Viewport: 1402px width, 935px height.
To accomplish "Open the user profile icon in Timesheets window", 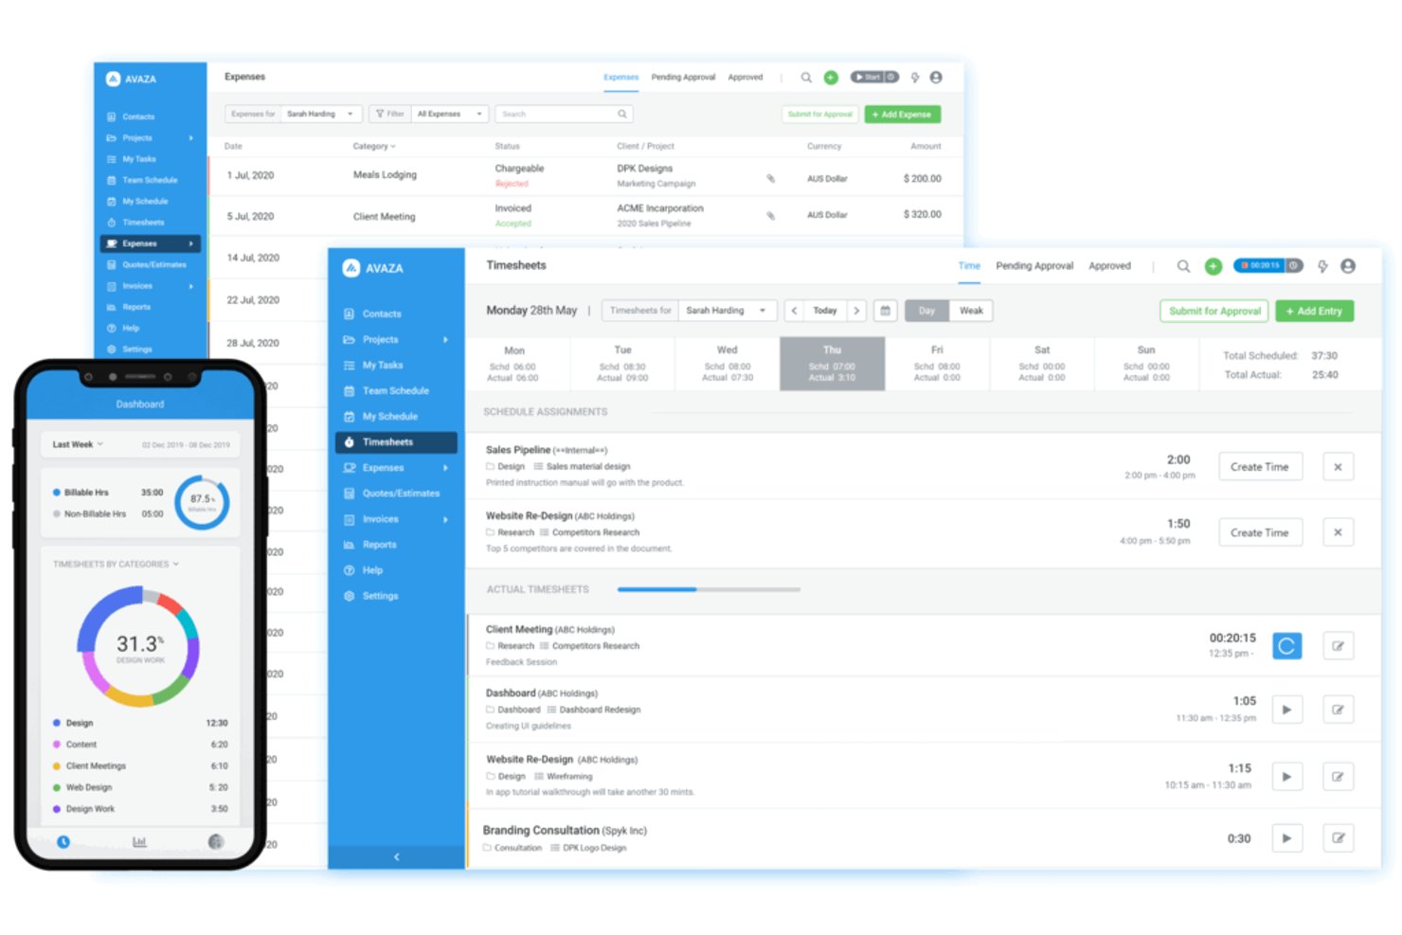I will tap(1348, 266).
